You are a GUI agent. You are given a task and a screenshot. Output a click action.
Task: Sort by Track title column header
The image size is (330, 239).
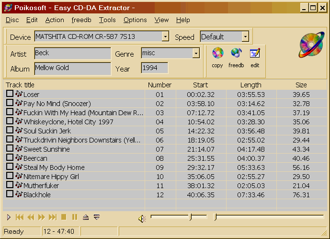[74, 85]
